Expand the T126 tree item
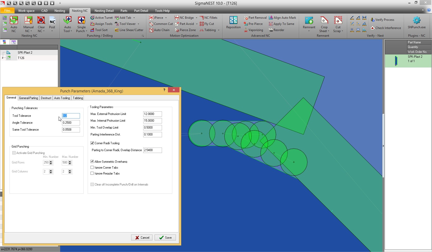 3,58
